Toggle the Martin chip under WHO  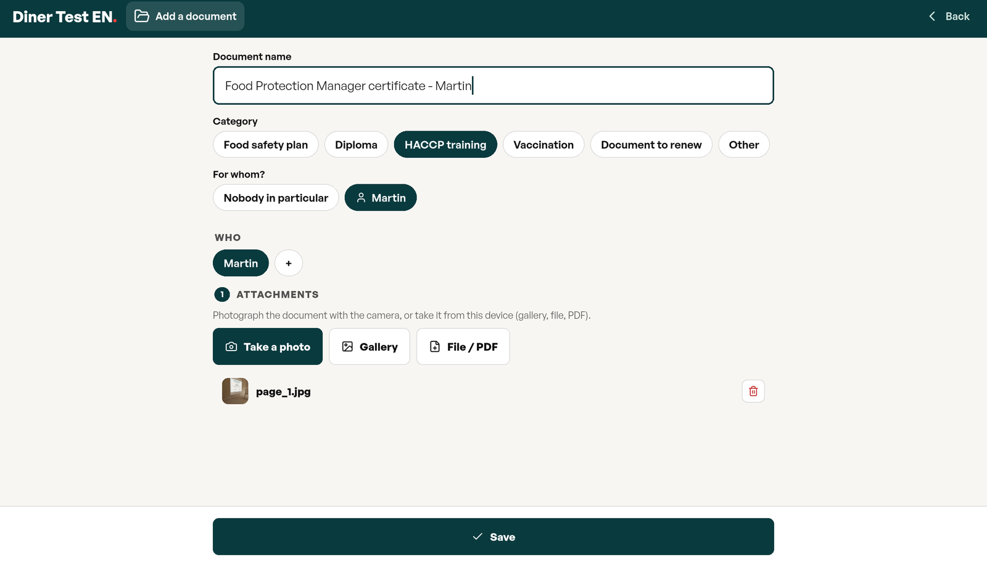click(241, 263)
